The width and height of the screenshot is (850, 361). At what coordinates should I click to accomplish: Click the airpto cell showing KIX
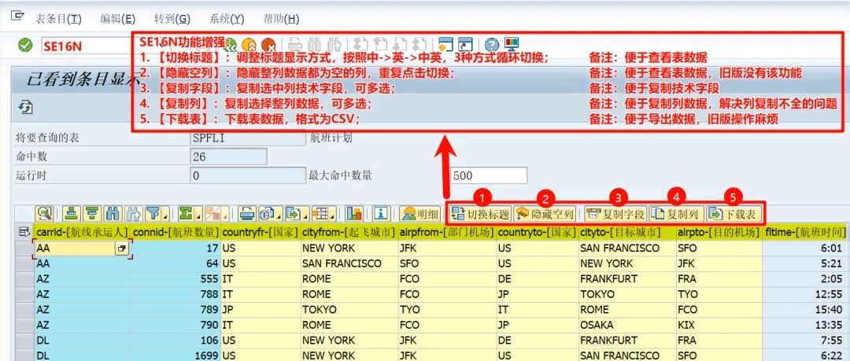click(719, 326)
